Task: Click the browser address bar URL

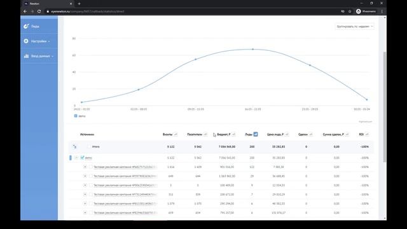Action: pyautogui.click(x=88, y=11)
